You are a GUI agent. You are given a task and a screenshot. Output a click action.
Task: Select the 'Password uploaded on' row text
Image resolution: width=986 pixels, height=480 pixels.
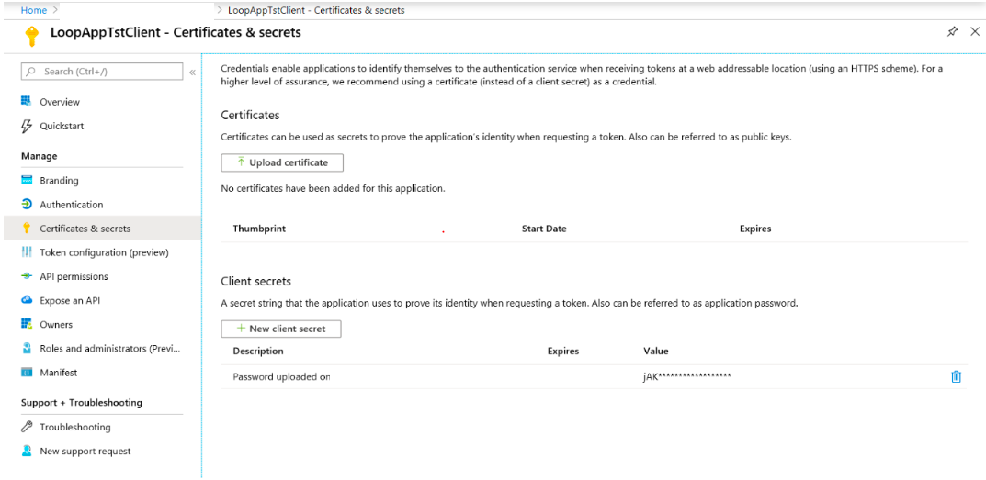click(x=281, y=377)
